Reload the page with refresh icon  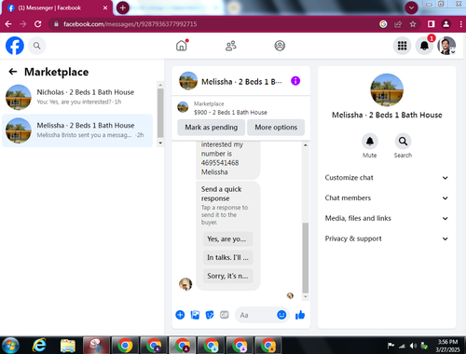click(x=38, y=24)
